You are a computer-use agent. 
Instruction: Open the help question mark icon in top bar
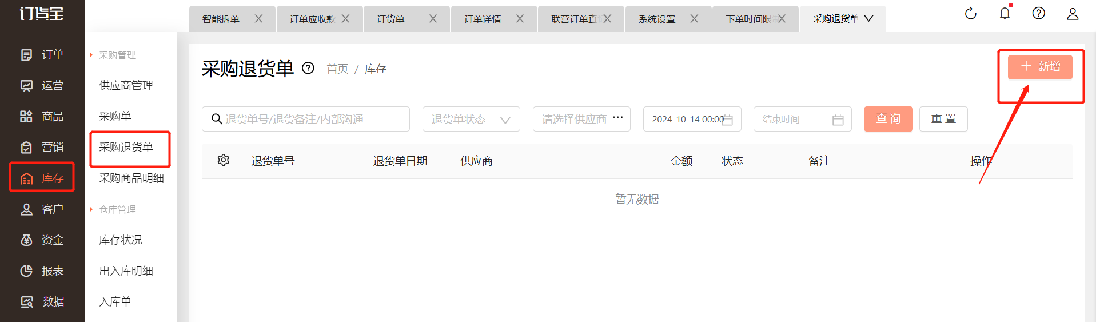pyautogui.click(x=1038, y=14)
